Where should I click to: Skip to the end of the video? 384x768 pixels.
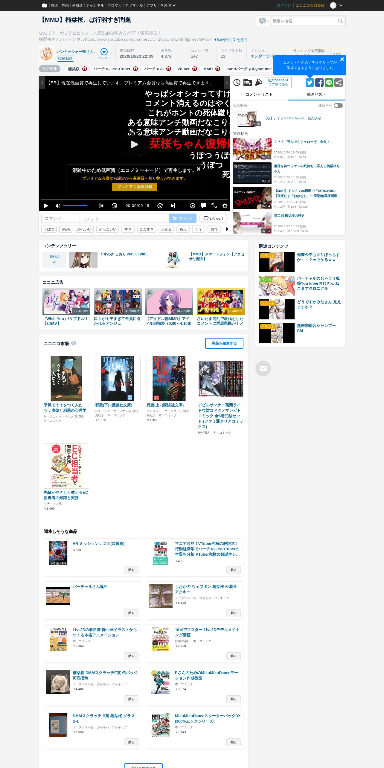coord(173,206)
